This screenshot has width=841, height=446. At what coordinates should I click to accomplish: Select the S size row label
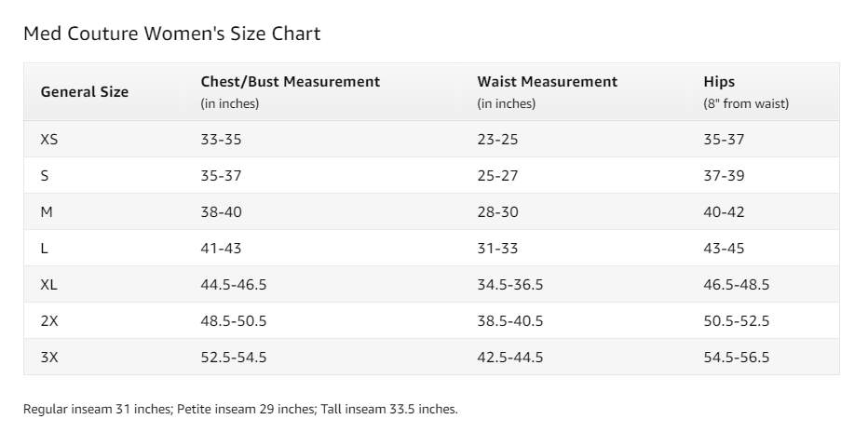tap(45, 176)
